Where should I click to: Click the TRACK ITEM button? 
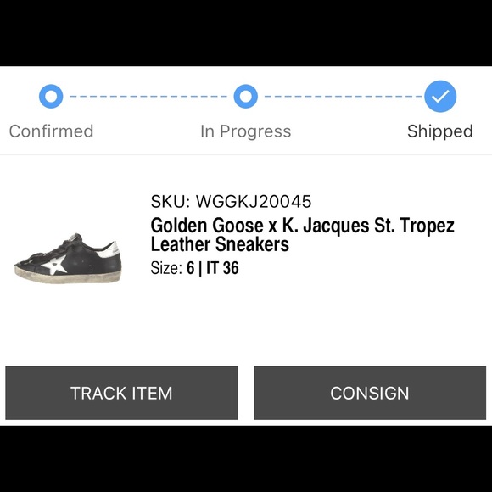pyautogui.click(x=121, y=393)
